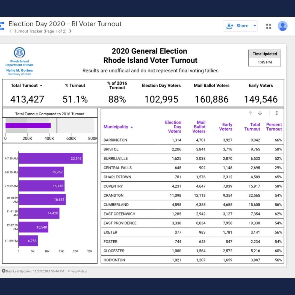The width and height of the screenshot is (295, 295).
Task: Click the Rhode Island Department of State seal
Action: (19, 52)
